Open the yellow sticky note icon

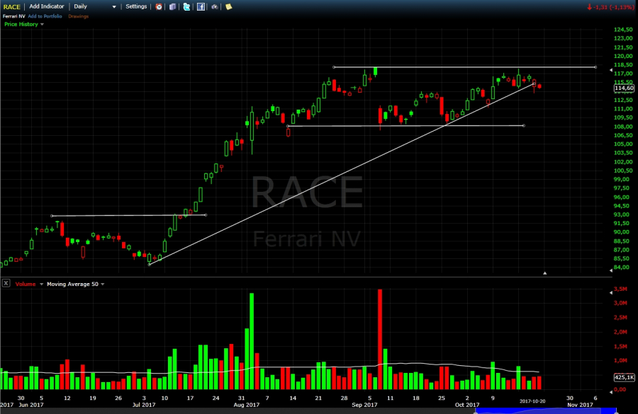228,6
